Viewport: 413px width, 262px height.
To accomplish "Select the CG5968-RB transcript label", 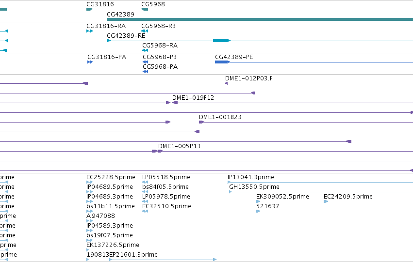I will (158, 26).
